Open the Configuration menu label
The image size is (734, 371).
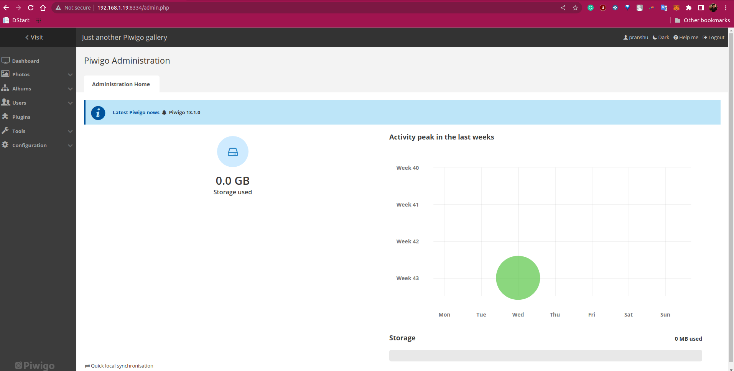pyautogui.click(x=30, y=145)
